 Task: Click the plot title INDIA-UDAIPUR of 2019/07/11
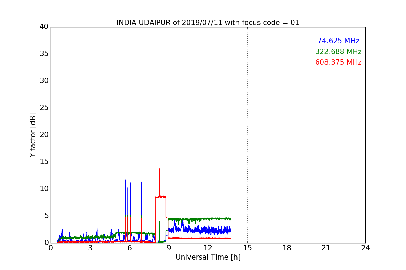coord(208,23)
